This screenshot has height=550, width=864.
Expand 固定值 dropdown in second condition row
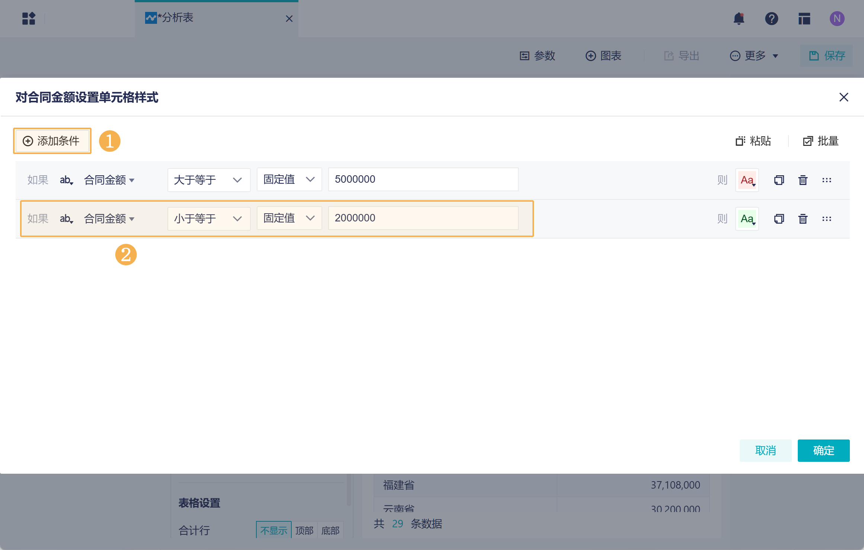[x=289, y=218]
